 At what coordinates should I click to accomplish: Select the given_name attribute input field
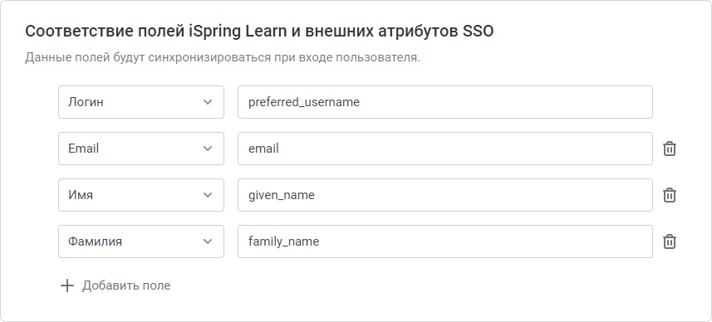445,195
